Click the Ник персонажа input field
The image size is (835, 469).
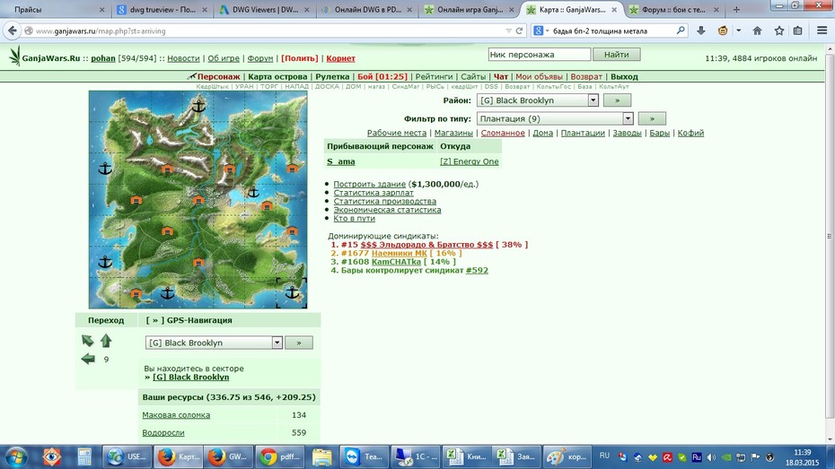tap(539, 54)
